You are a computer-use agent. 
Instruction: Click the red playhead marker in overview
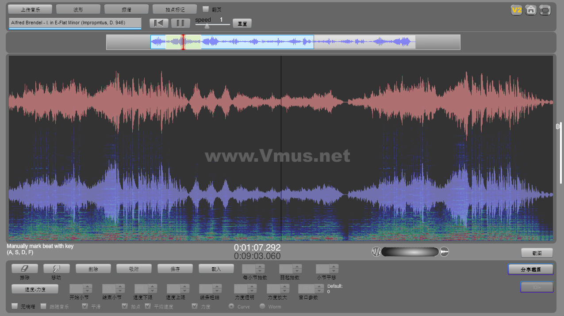pyautogui.click(x=183, y=42)
